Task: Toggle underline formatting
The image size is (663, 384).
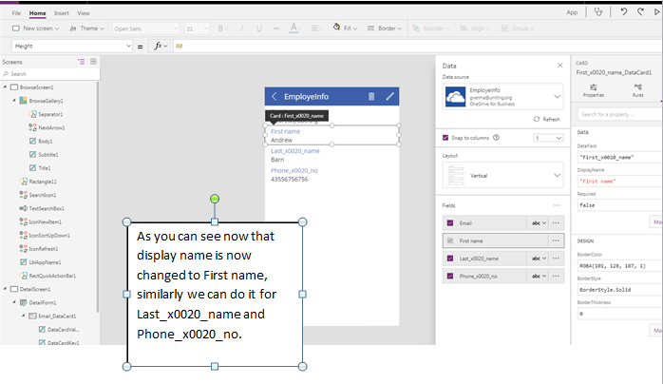Action: [x=258, y=29]
